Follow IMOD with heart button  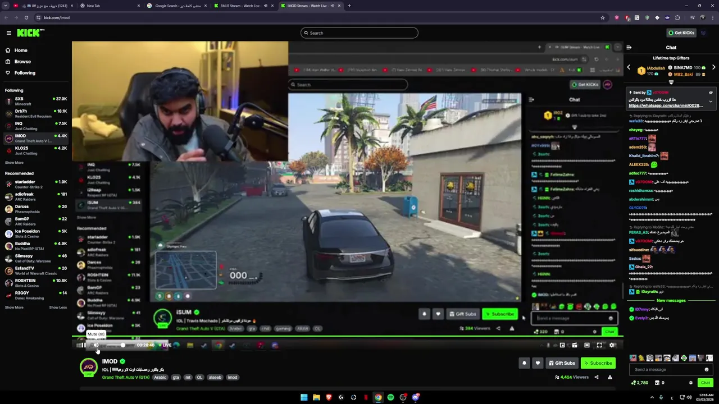pos(538,363)
